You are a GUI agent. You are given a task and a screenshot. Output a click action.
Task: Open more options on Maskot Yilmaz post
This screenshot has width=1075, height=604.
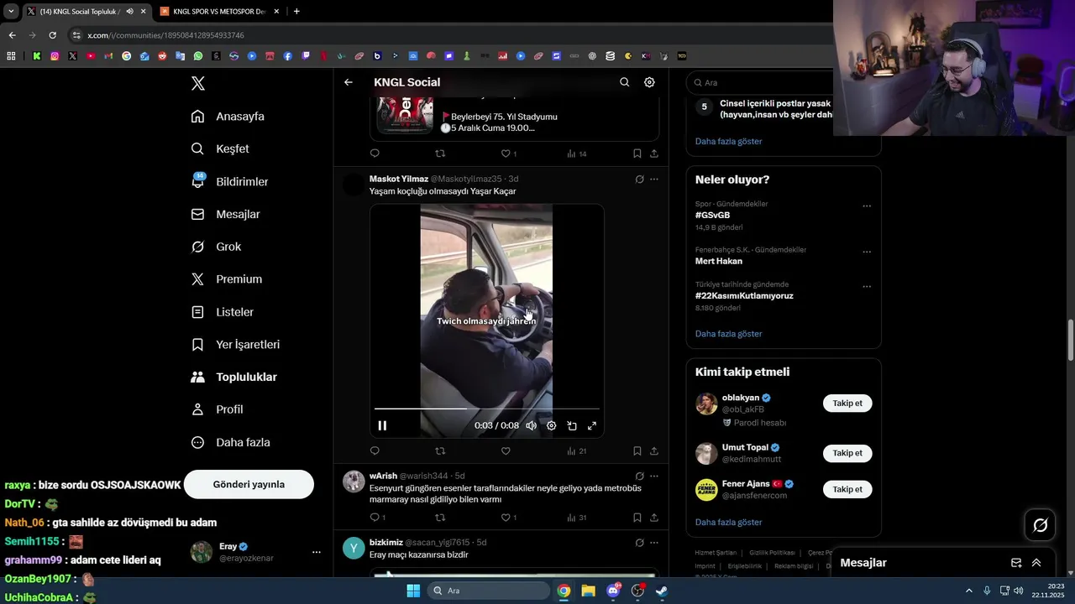654,179
